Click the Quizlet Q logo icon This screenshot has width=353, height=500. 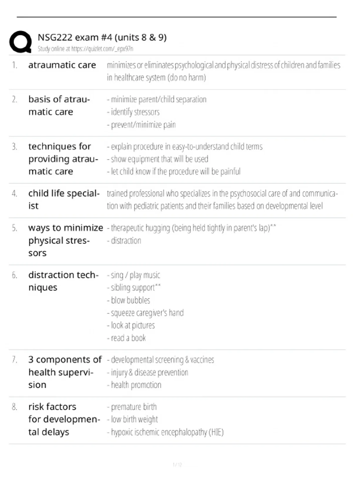pyautogui.click(x=21, y=42)
